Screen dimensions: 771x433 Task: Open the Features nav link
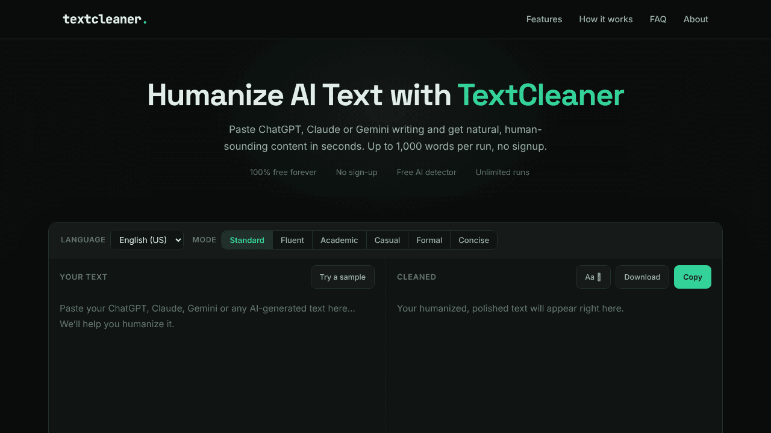[544, 19]
